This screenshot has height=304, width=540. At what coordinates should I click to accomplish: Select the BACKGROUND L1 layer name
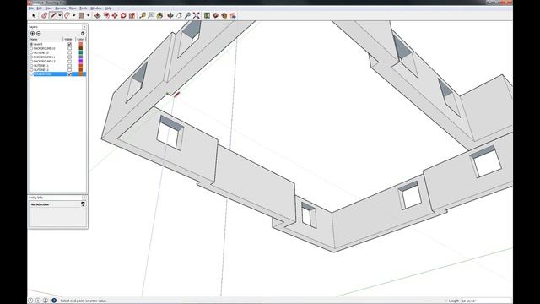tap(45, 57)
